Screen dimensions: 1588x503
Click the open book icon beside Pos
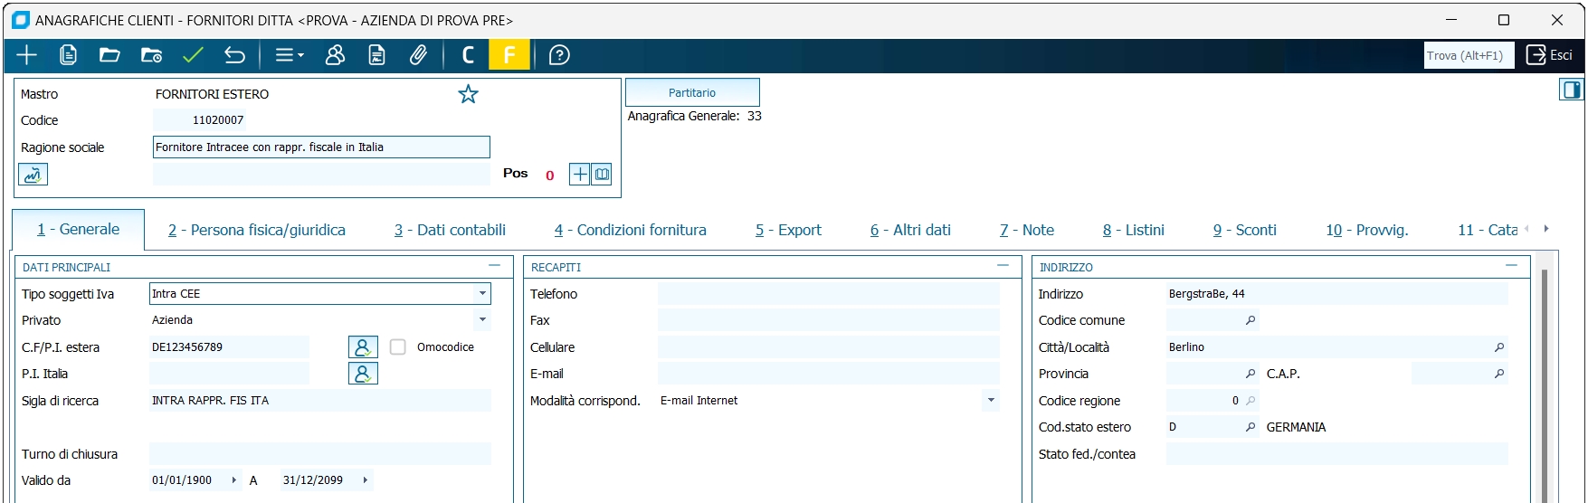pyautogui.click(x=602, y=174)
